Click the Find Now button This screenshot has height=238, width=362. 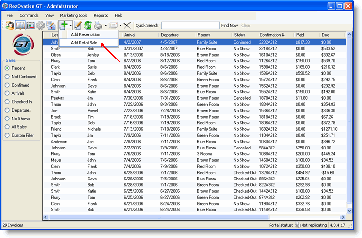[229, 25]
